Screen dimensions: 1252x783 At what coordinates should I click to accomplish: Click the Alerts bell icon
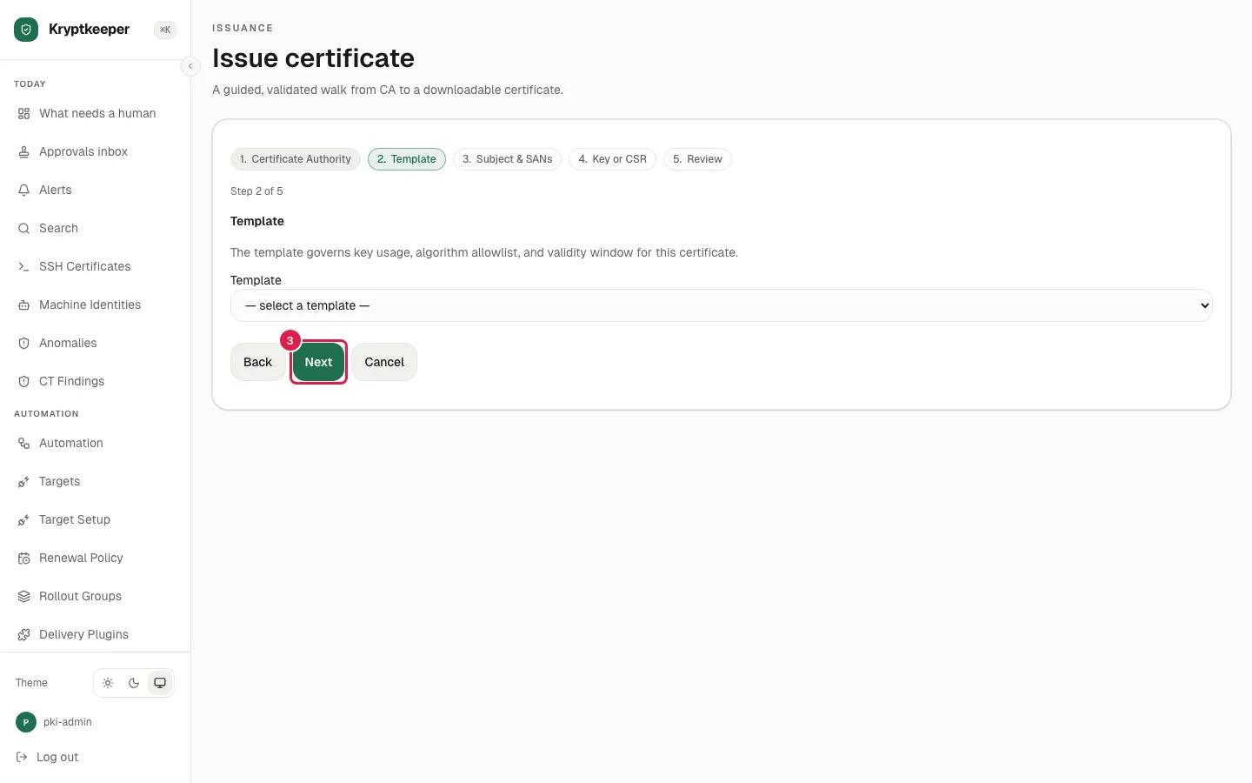point(24,190)
